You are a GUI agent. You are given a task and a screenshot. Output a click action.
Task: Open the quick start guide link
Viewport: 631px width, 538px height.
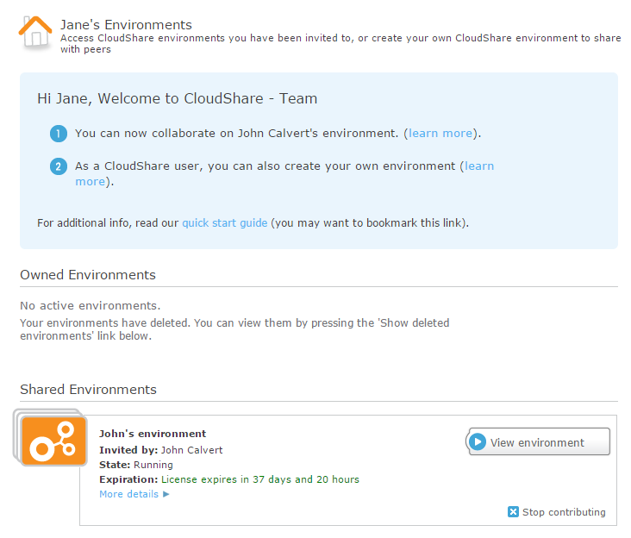click(x=224, y=222)
